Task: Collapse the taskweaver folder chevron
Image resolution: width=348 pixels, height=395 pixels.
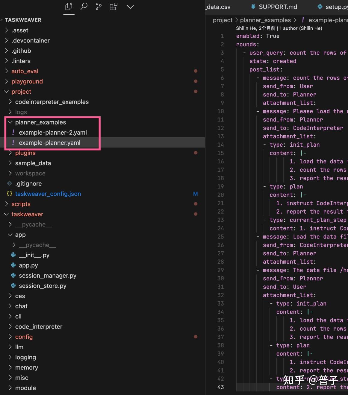Action: [x=7, y=214]
